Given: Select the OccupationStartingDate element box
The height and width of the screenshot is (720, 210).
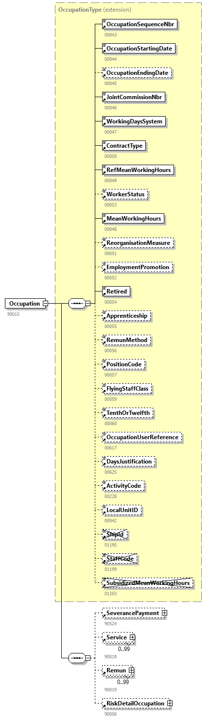Looking at the screenshot, I should 139,49.
